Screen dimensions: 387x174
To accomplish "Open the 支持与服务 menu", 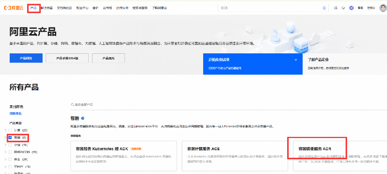I will (140, 8).
